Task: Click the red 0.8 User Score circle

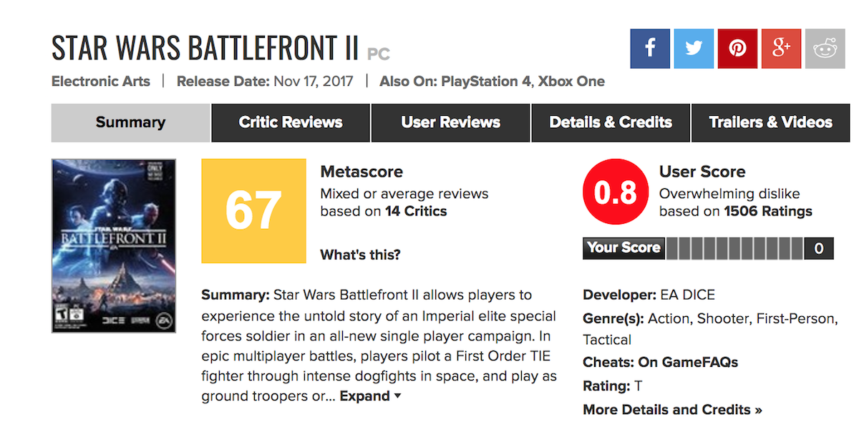Action: [616, 192]
